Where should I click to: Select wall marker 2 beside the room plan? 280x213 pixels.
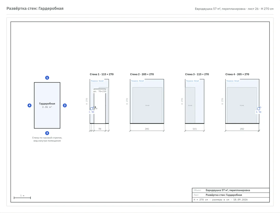(x=65, y=105)
